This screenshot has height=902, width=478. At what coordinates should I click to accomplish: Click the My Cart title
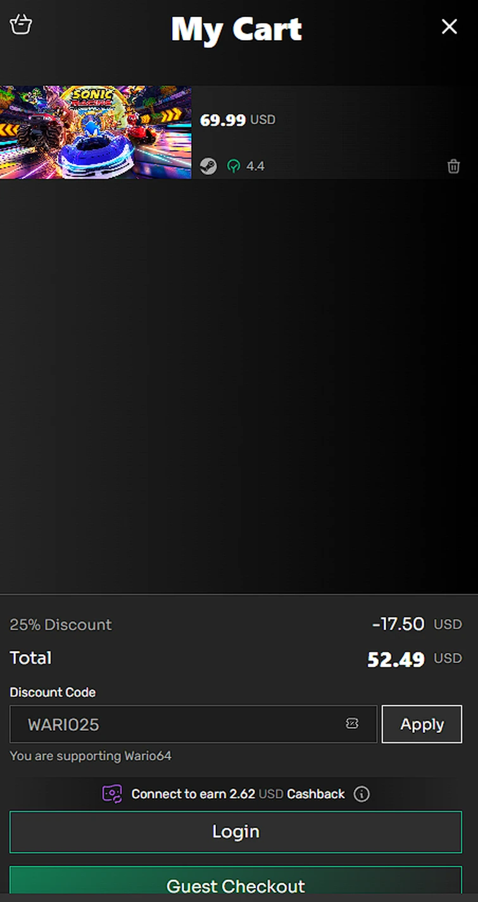click(236, 29)
